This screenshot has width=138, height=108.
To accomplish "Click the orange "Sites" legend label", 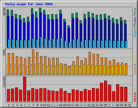I will (135, 71).
